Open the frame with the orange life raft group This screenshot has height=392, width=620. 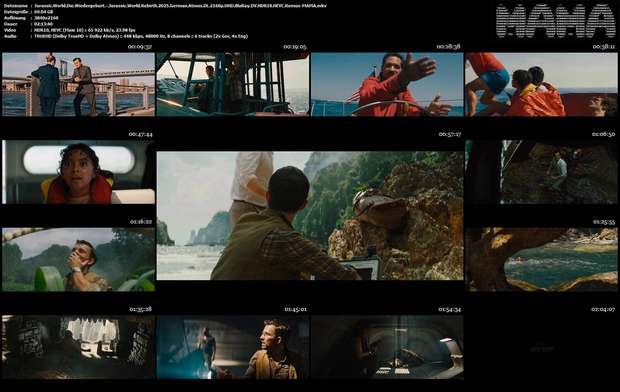[541, 84]
